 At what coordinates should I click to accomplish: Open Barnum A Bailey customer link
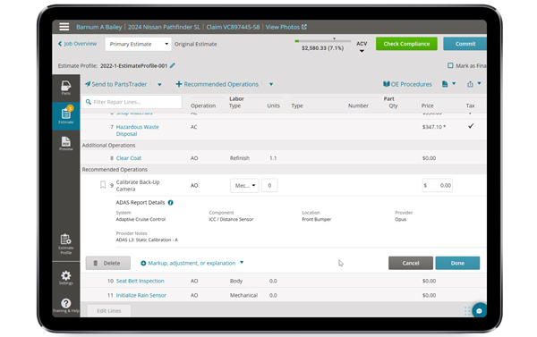click(x=99, y=27)
